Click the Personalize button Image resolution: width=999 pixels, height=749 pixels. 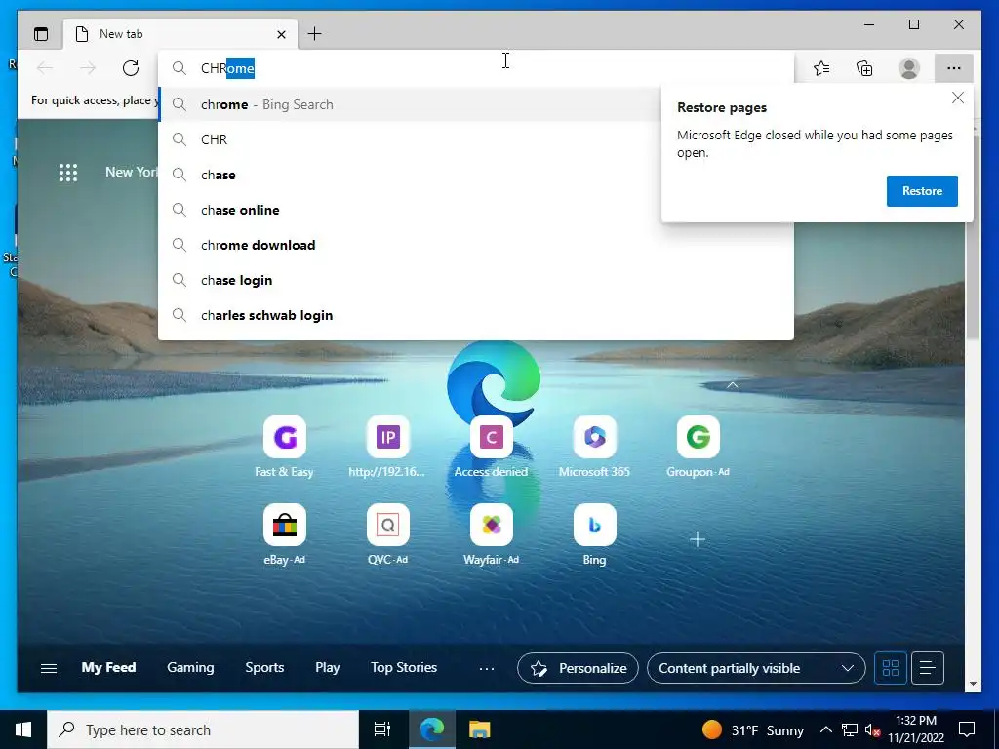[x=578, y=668]
